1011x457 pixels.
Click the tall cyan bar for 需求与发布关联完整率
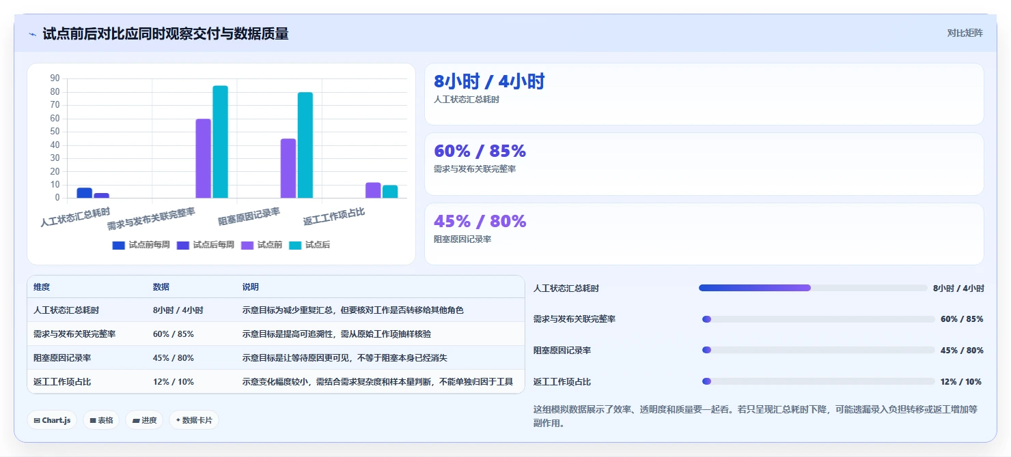[x=220, y=142]
